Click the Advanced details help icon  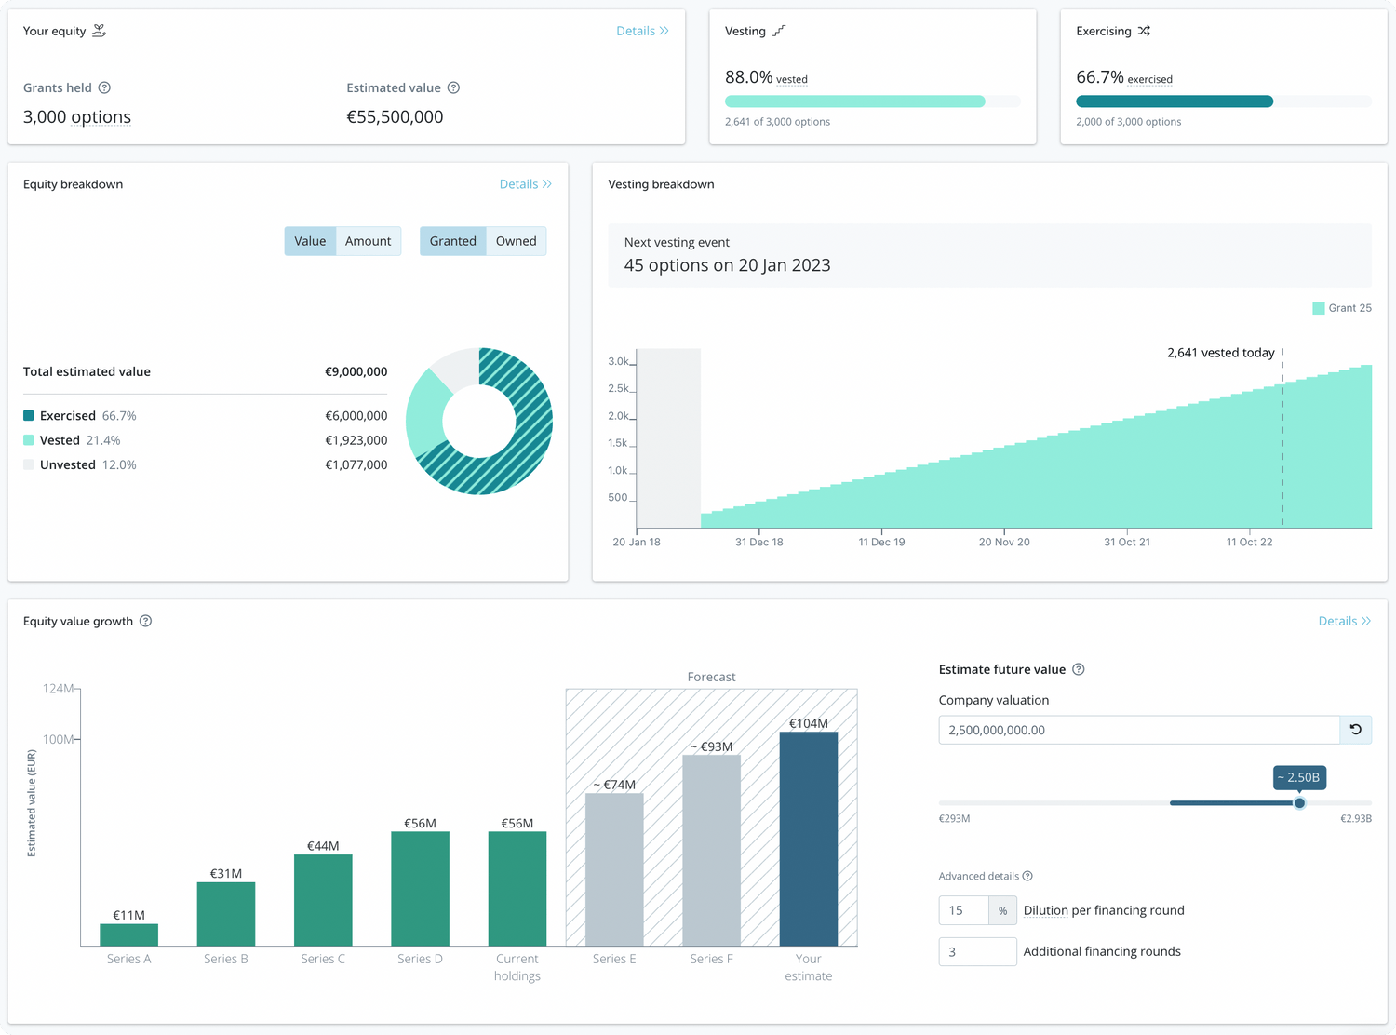point(1027,876)
